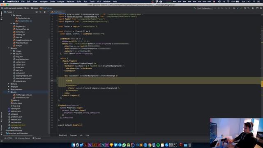Click the locate-file target icon in Project panel

click(37, 12)
